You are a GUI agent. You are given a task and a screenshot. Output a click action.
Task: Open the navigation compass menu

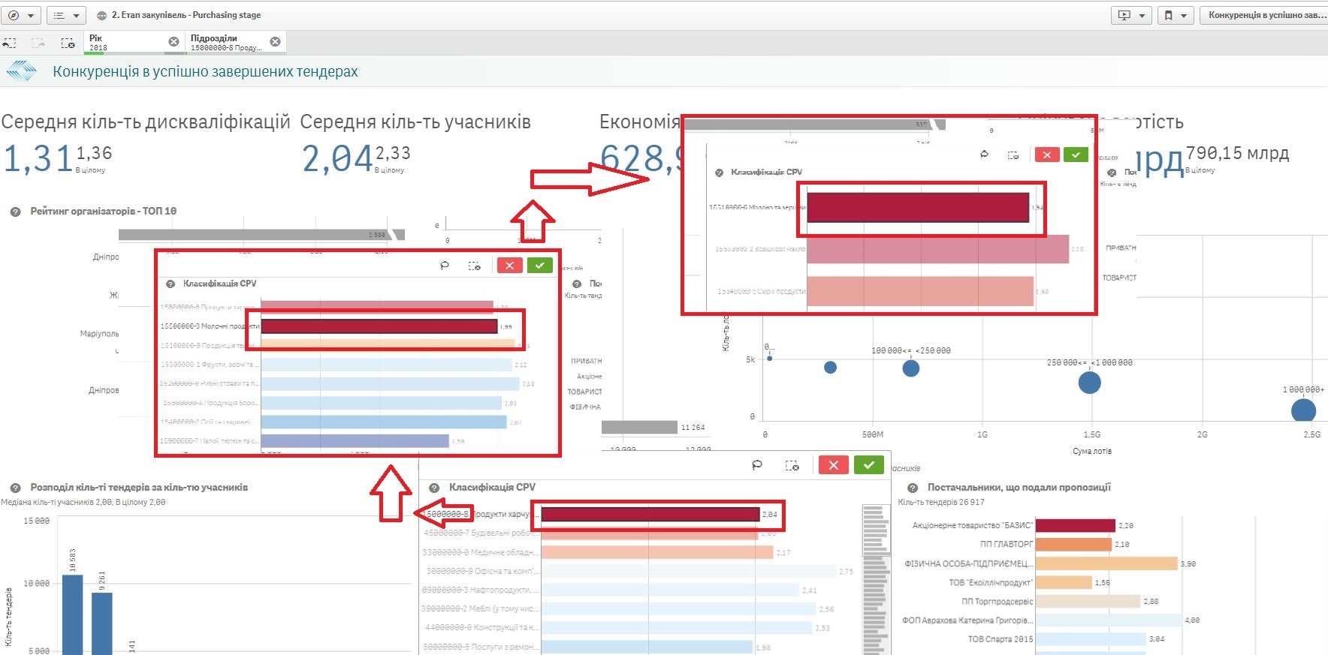pos(20,15)
